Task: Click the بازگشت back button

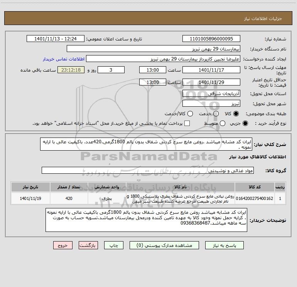Action: [x=88, y=245]
